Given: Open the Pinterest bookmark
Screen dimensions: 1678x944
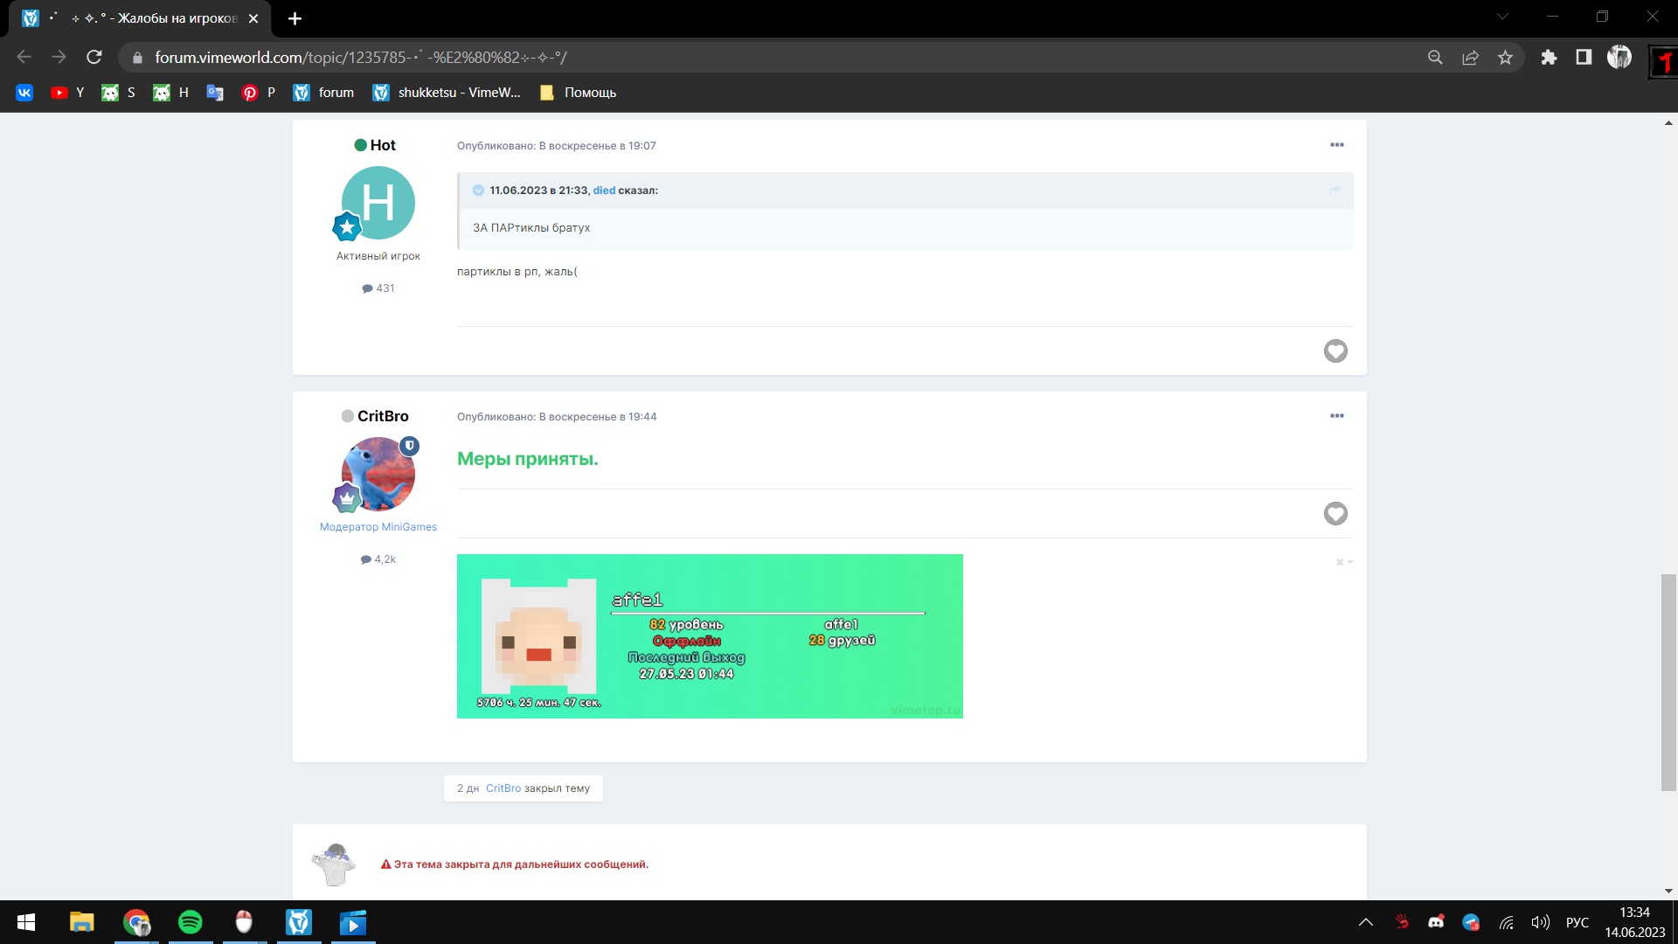Looking at the screenshot, I should 250,93.
